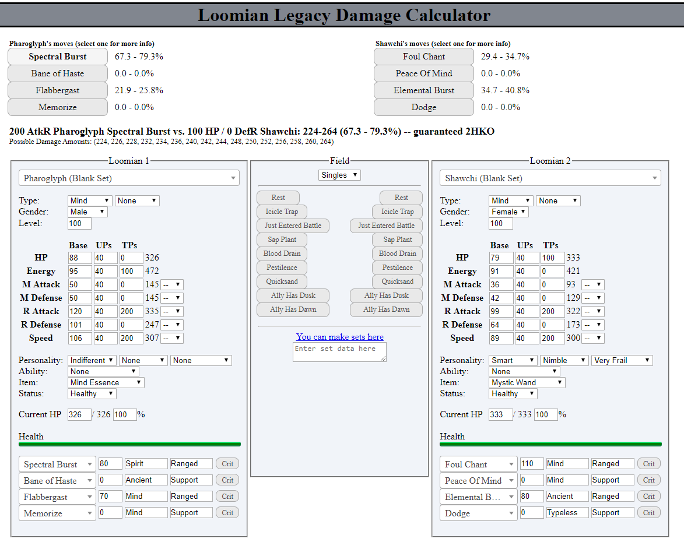Viewport: 684px width, 549px height.
Task: Click Pharoglyph's HP Base value 88
Action: pos(80,258)
